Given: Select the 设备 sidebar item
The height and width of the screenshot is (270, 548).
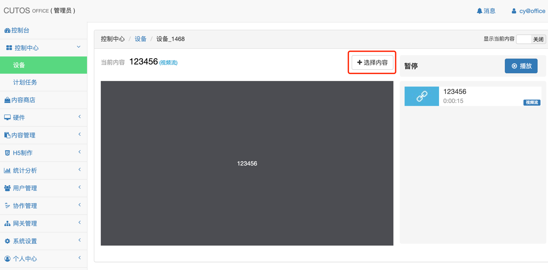Looking at the screenshot, I should [x=43, y=65].
